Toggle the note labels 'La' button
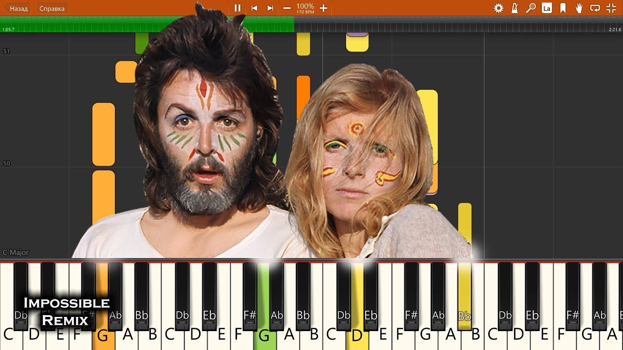The height and width of the screenshot is (350, 623). pyautogui.click(x=547, y=8)
